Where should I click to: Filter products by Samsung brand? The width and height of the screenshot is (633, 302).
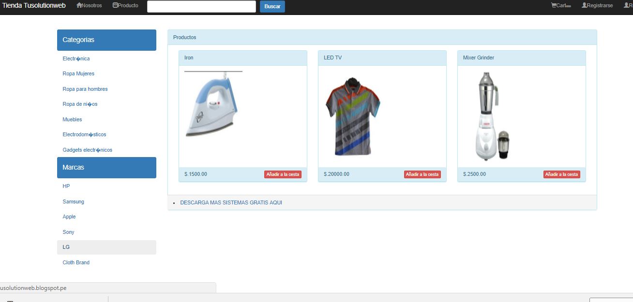(x=73, y=201)
